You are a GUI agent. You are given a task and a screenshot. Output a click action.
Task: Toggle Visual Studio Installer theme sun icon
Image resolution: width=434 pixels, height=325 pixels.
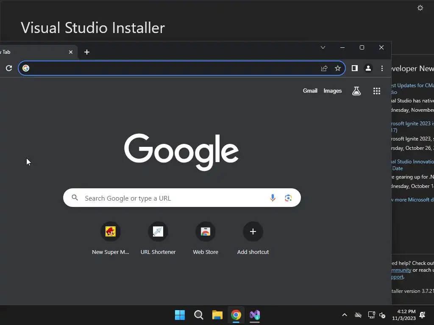coord(420,8)
